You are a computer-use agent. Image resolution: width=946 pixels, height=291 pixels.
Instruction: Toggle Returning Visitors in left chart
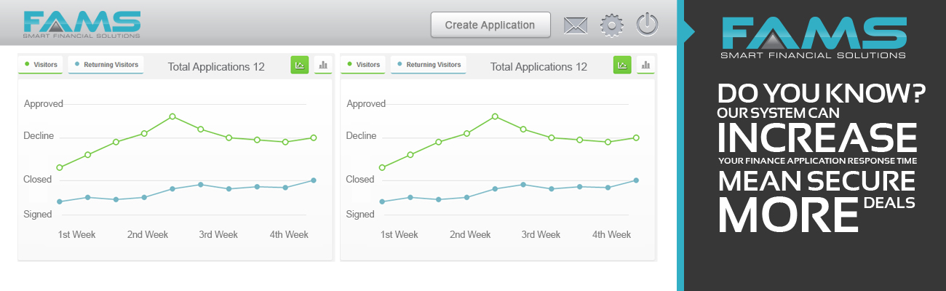tap(106, 65)
